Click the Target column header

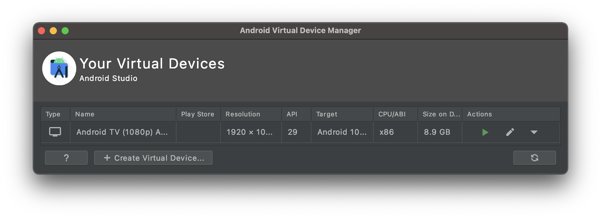point(326,114)
